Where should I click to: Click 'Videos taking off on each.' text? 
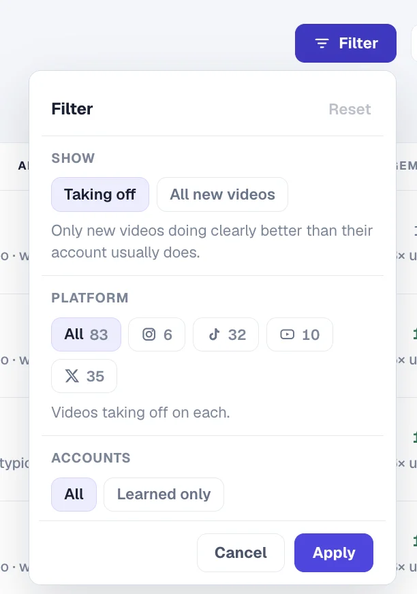[140, 413]
